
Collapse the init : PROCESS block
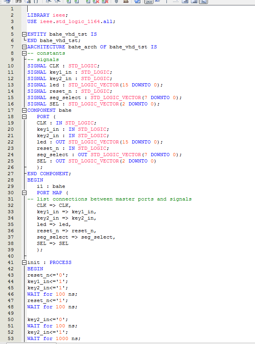click(x=24, y=263)
